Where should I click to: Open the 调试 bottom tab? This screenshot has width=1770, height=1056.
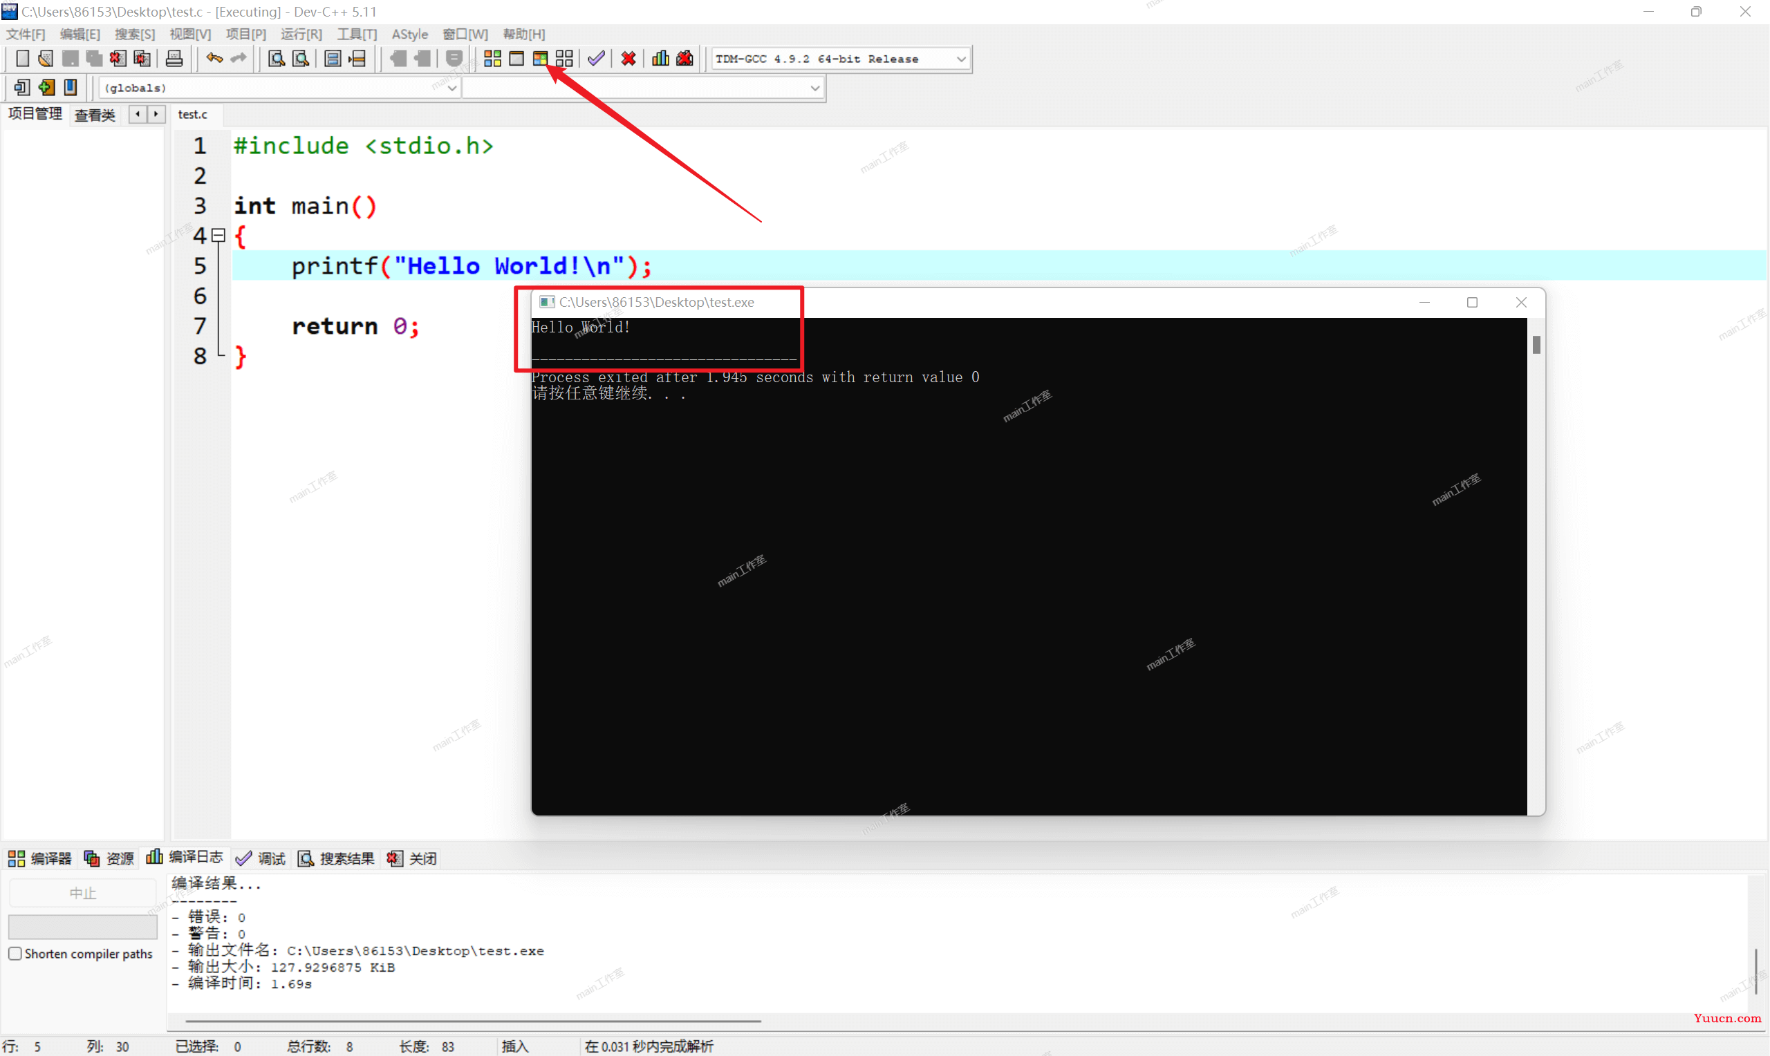[261, 858]
